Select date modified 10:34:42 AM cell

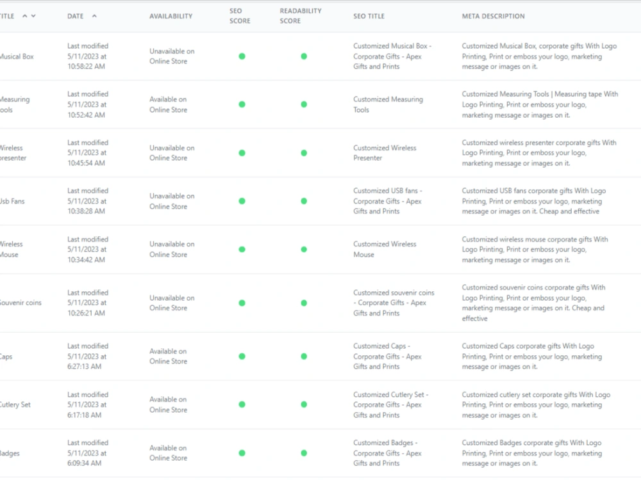(x=88, y=250)
